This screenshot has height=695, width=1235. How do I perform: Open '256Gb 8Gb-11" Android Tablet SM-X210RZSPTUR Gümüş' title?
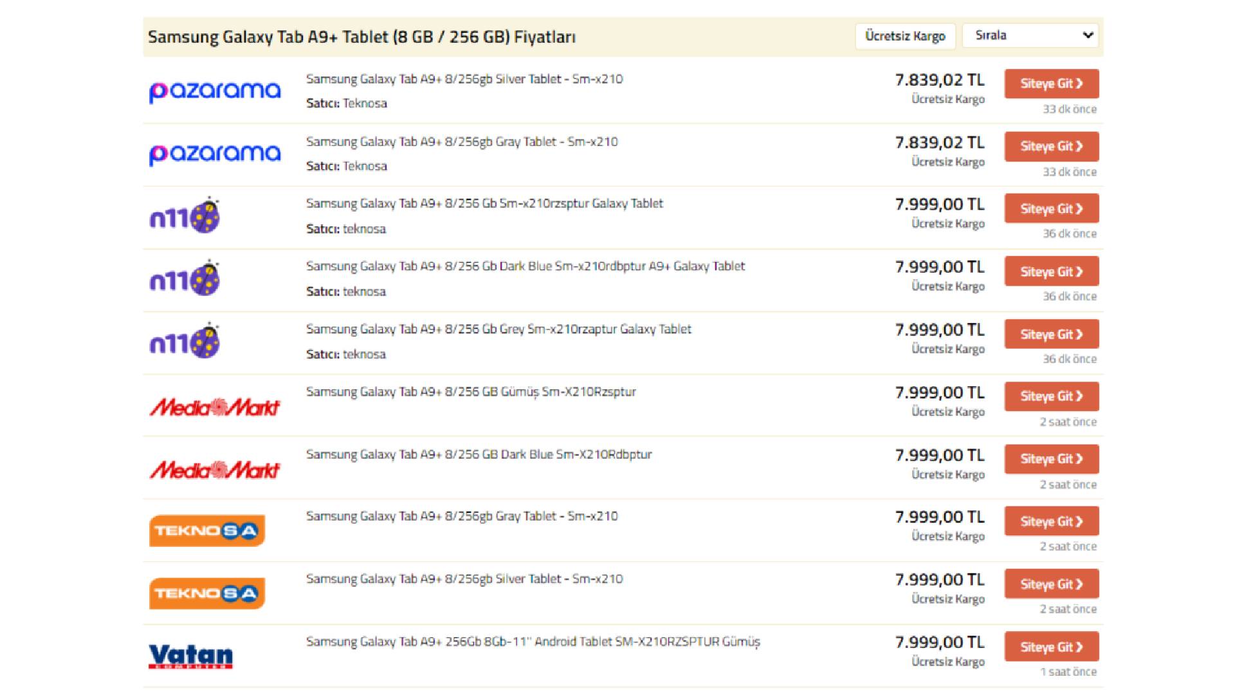tap(533, 642)
